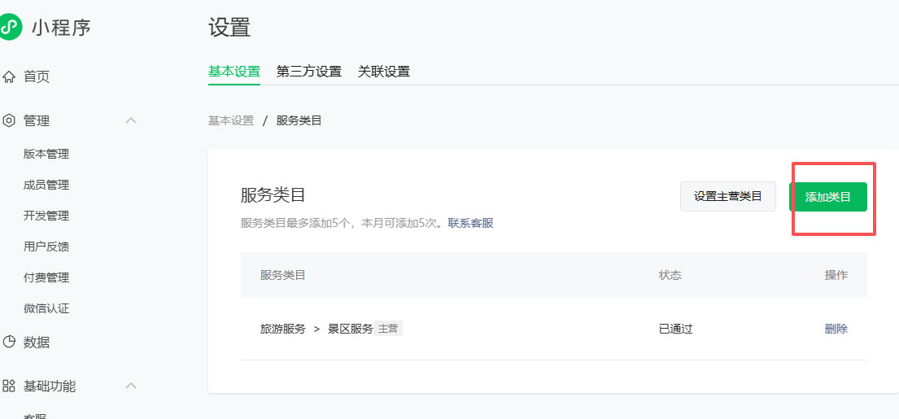Click the 服务类目 card heading
Viewport: 899px width, 419px height.
coord(273,195)
